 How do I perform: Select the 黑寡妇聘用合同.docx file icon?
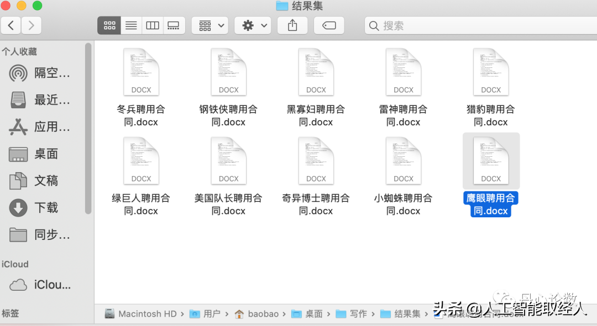(316, 72)
